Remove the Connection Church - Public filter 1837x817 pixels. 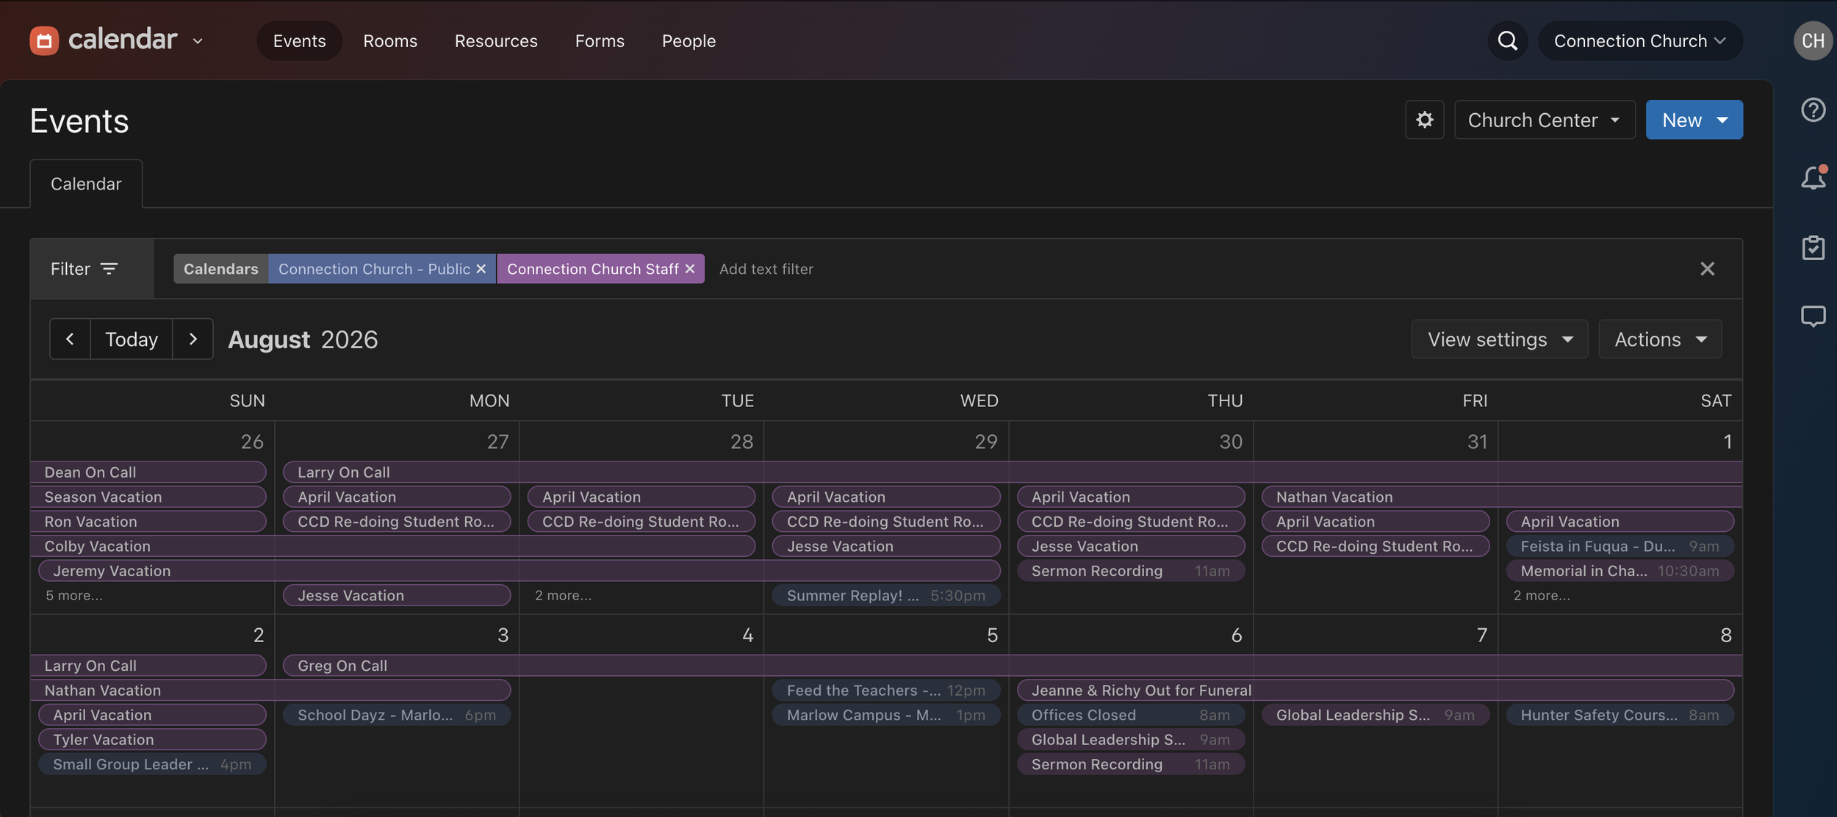pos(481,269)
